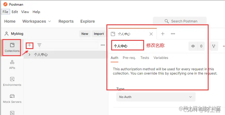Open collections sidebar more options ellipsis

click(x=103, y=45)
